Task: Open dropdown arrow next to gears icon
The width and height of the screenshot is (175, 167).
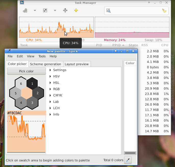Action: [35, 11]
